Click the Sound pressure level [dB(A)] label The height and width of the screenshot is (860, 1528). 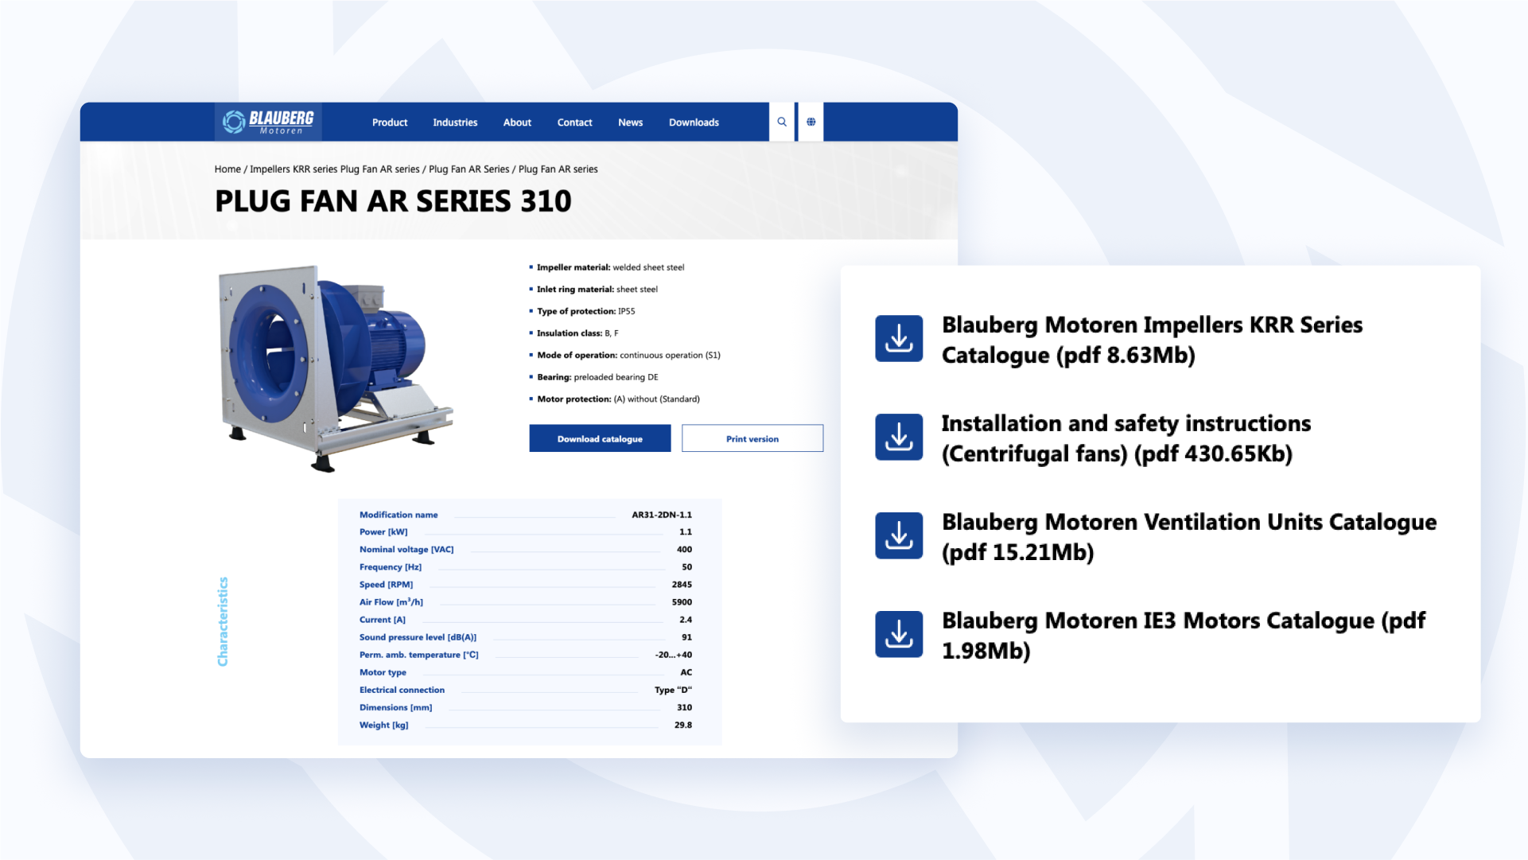click(418, 637)
